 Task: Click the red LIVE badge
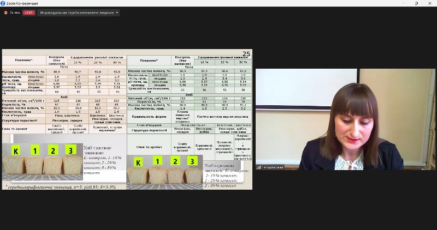29,13
